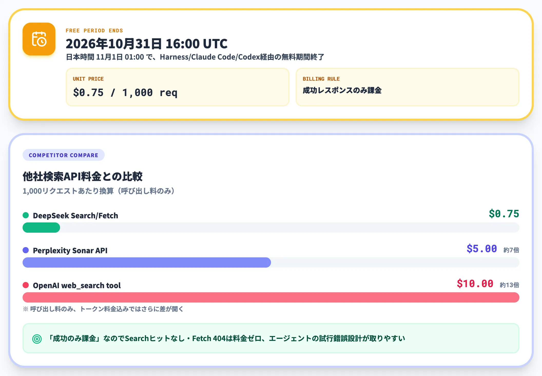Click the "$5.00" price value
This screenshot has height=376, width=542.
[482, 249]
